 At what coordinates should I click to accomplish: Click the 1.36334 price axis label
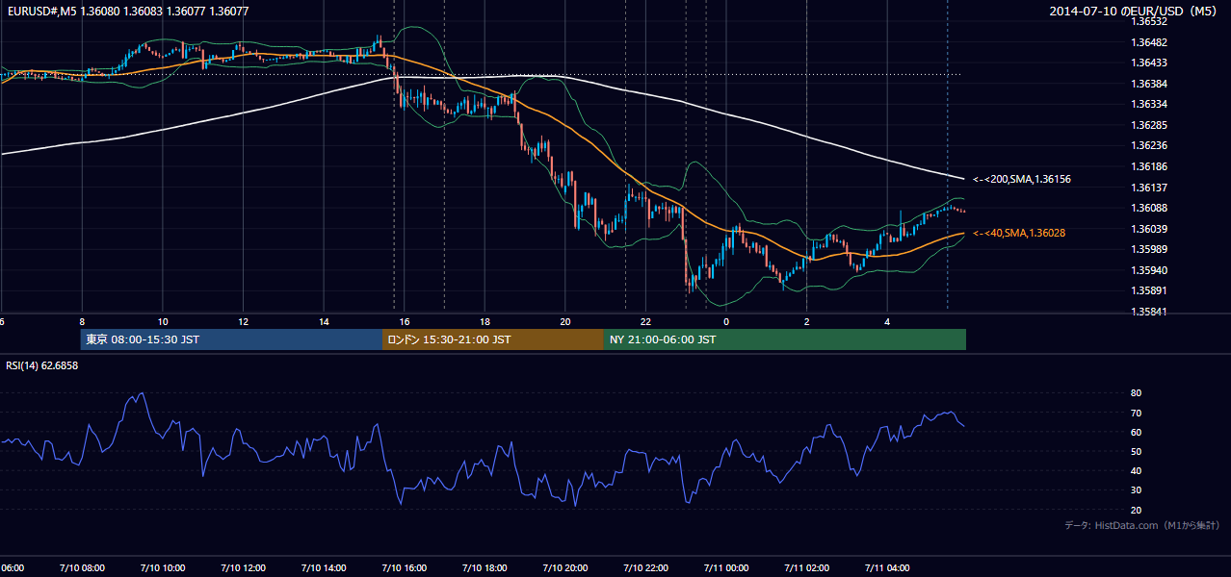[x=1149, y=104]
